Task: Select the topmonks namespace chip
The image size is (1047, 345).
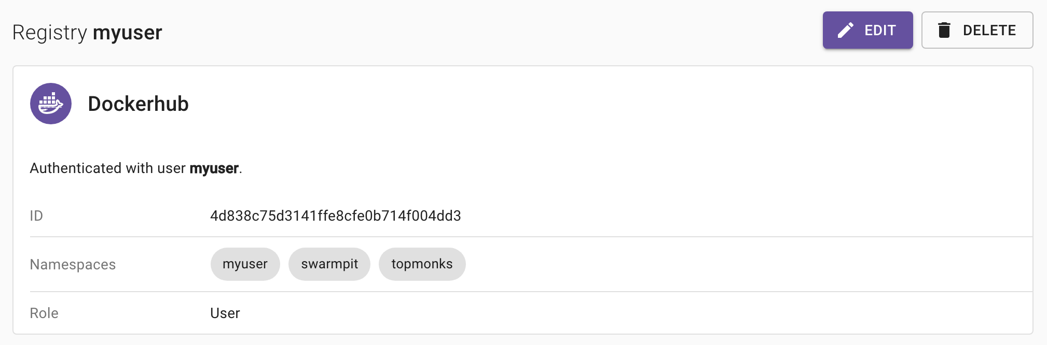Action: 422,264
